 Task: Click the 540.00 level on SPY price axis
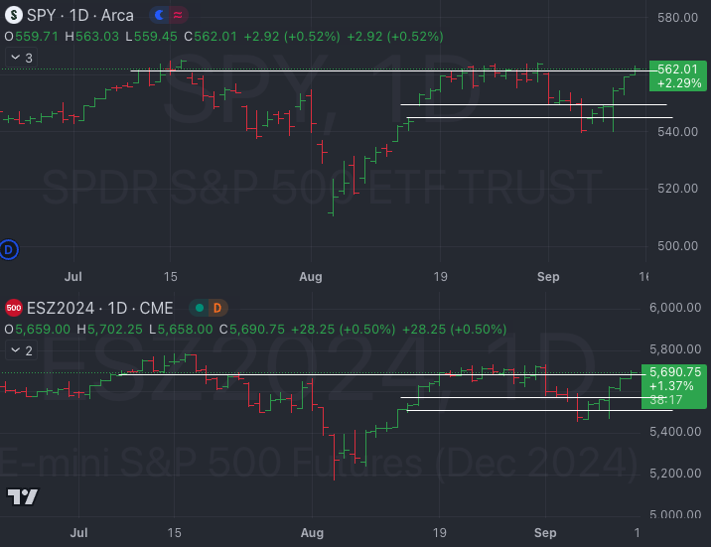tap(677, 132)
